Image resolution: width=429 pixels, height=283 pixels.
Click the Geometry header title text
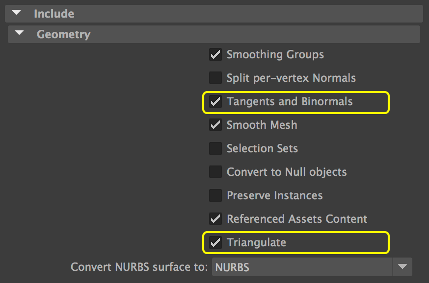click(x=63, y=34)
